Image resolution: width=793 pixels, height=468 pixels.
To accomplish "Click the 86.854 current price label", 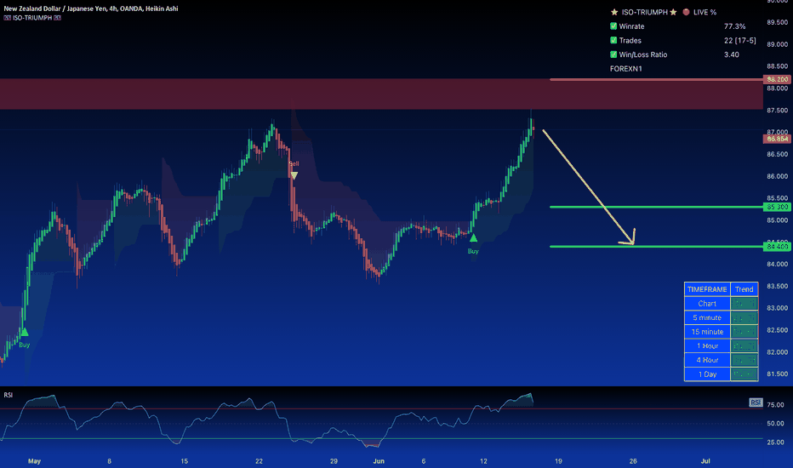I will [x=777, y=139].
